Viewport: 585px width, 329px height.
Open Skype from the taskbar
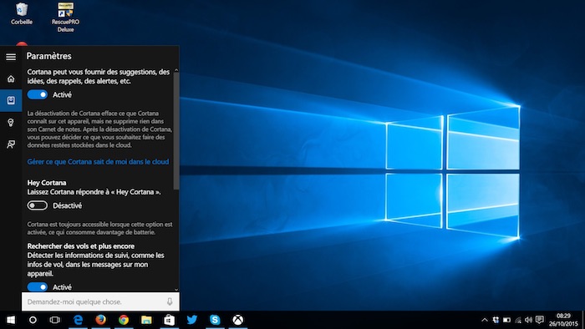215,320
